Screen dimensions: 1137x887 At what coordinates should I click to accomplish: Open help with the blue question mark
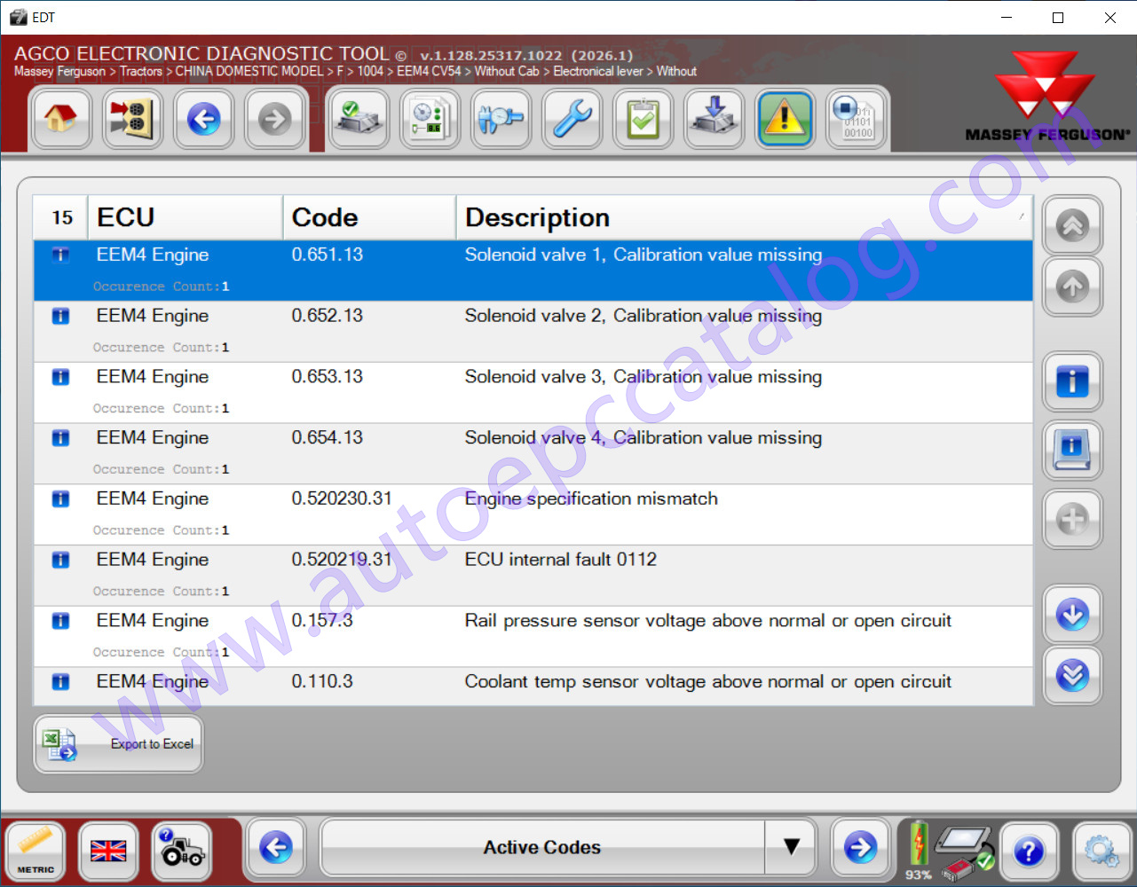pos(1029,852)
